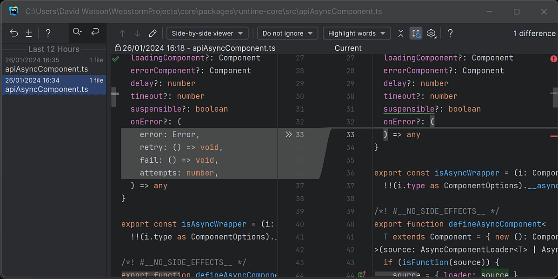Select the 16:34 apiAsyncComponent.ts revision

click(x=54, y=85)
